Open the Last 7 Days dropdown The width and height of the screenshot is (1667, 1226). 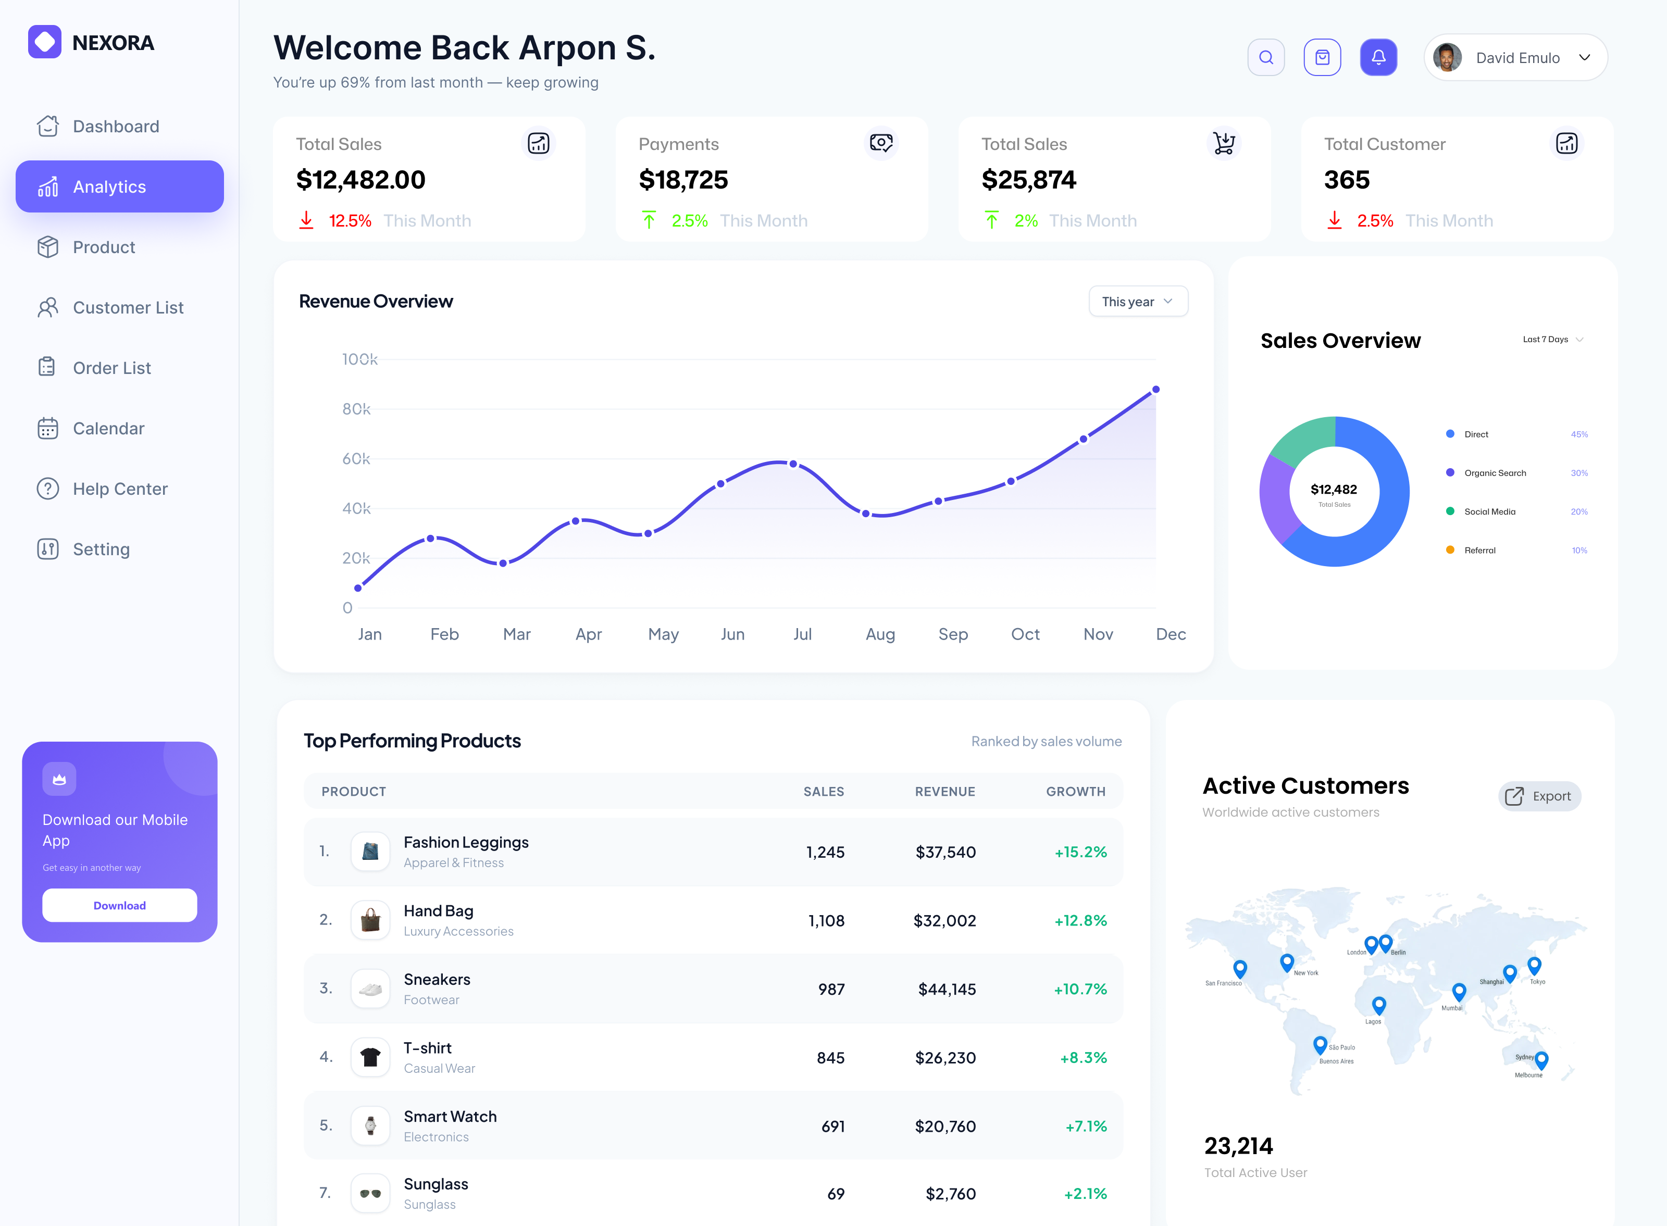[1553, 339]
